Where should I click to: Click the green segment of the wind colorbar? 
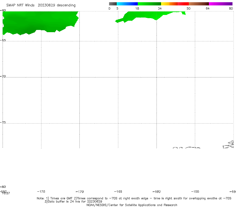[149, 4]
